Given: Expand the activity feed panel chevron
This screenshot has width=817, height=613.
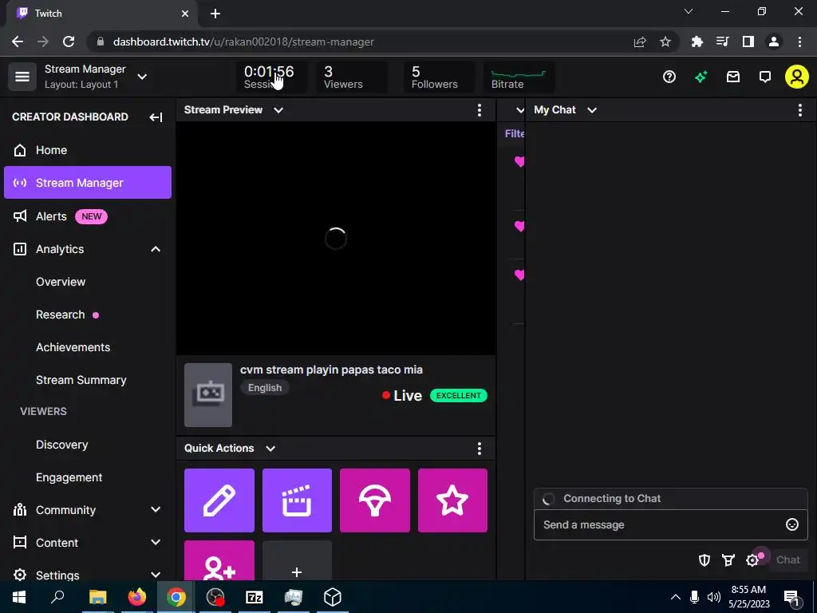Looking at the screenshot, I should tap(519, 110).
